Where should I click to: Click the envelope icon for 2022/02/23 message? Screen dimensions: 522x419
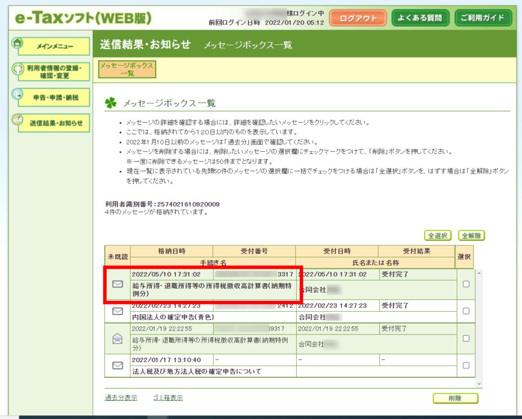[118, 311]
